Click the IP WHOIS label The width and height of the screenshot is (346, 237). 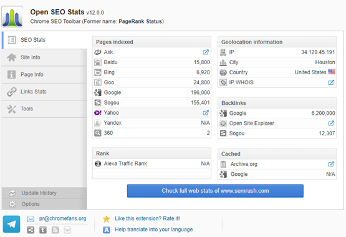(x=241, y=82)
